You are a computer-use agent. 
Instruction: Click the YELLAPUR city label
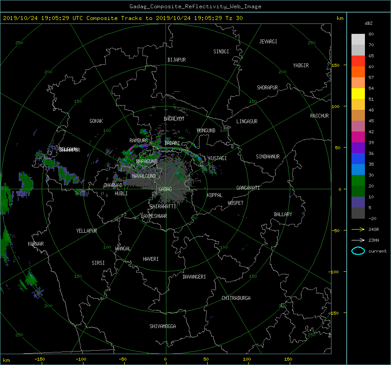tap(86, 231)
